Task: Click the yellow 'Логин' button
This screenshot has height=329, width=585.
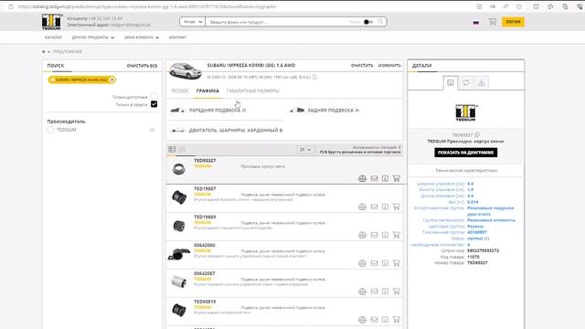Action: 513,22
